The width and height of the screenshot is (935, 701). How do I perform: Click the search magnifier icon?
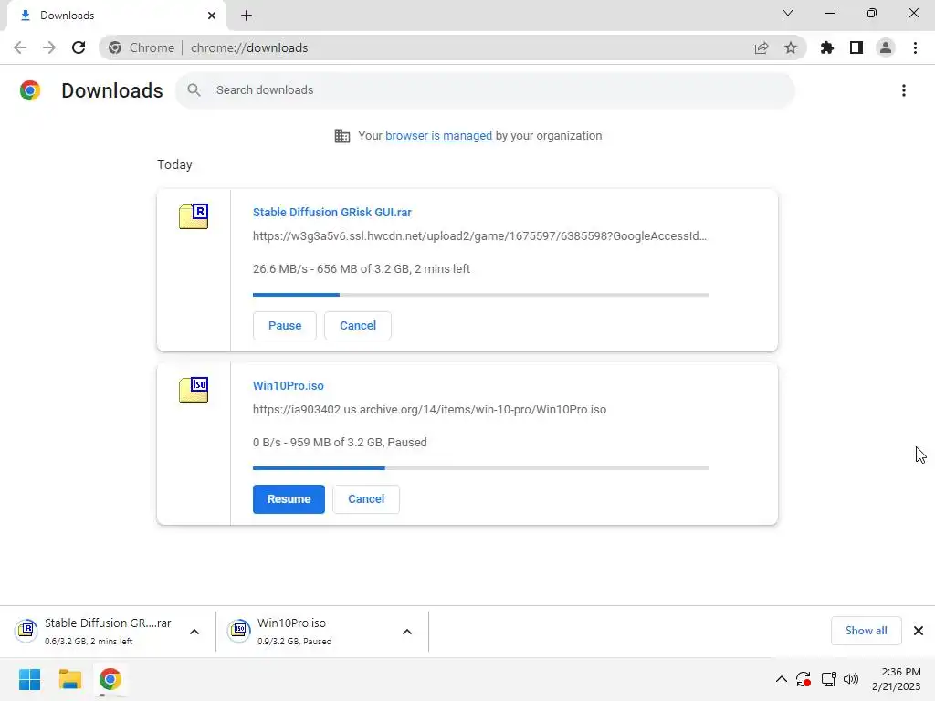[194, 90]
